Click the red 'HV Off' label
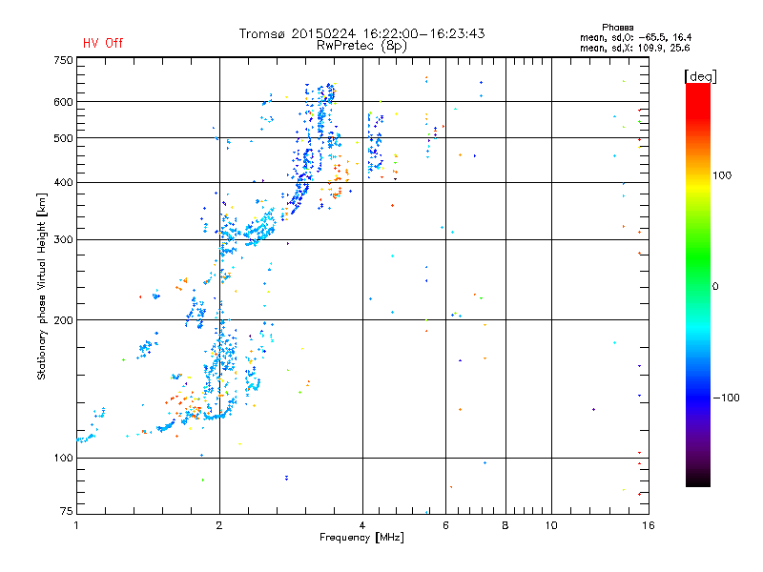The height and width of the screenshot is (572, 763). 103,43
